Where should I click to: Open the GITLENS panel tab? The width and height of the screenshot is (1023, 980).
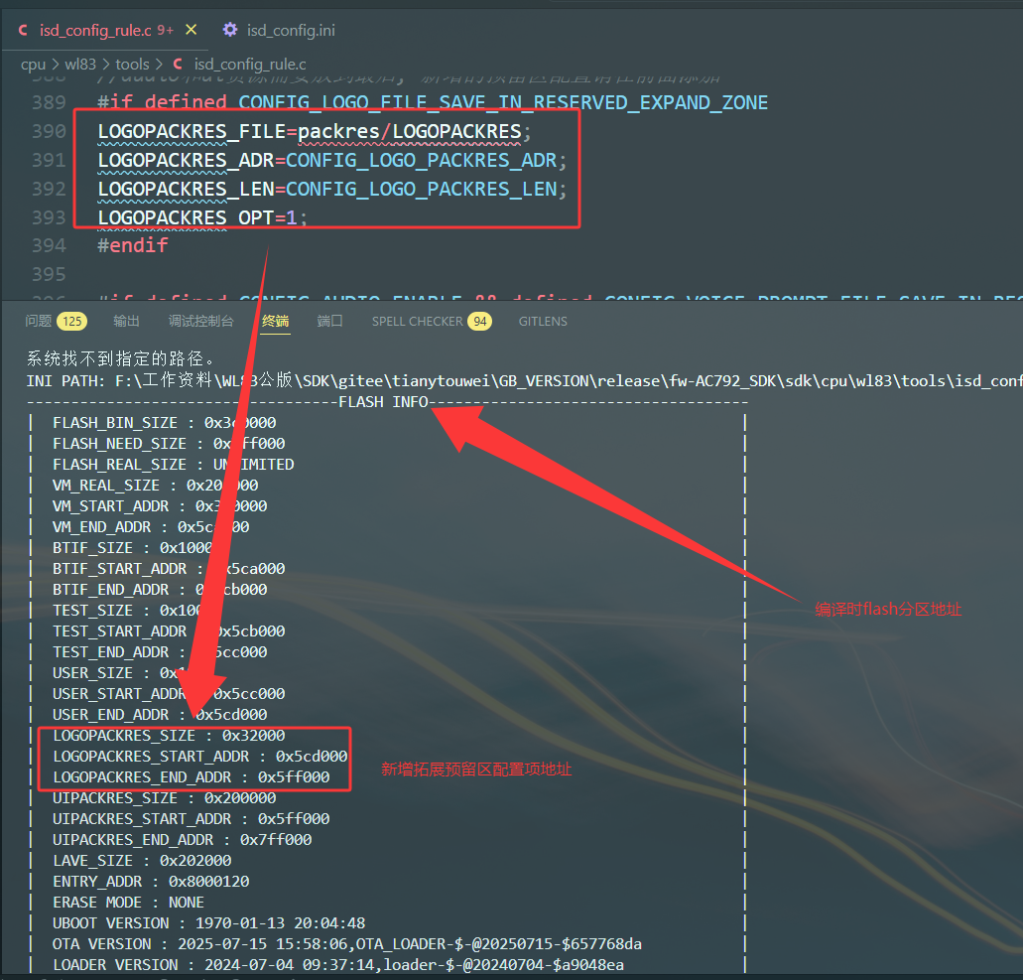pos(543,322)
